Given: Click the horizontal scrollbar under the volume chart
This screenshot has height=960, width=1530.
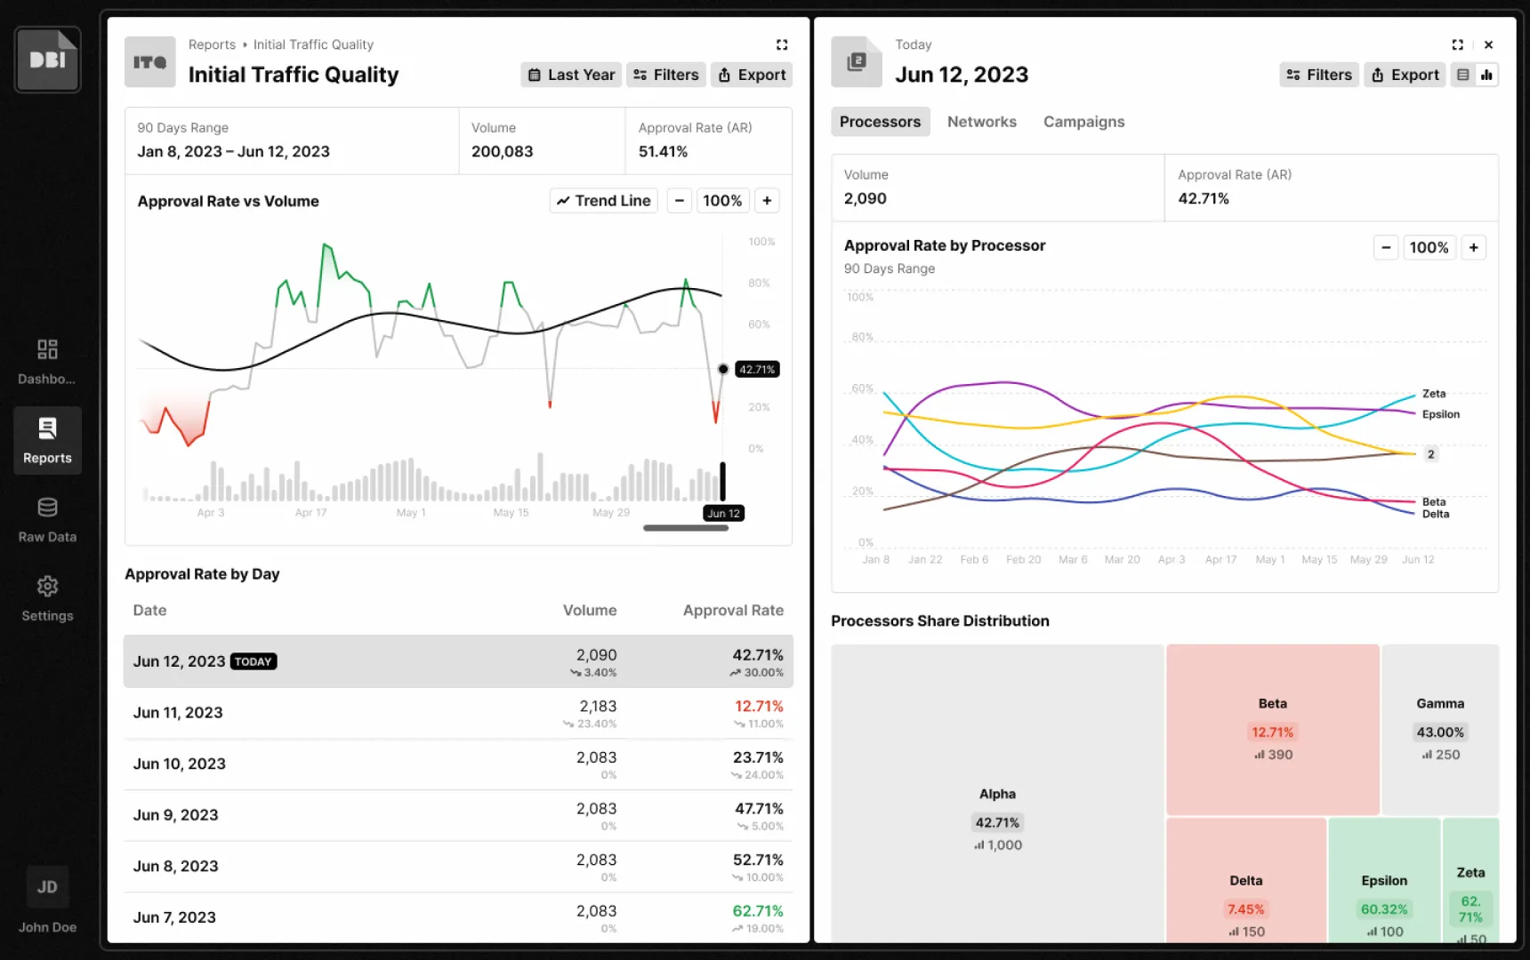Looking at the screenshot, I should pyautogui.click(x=686, y=528).
